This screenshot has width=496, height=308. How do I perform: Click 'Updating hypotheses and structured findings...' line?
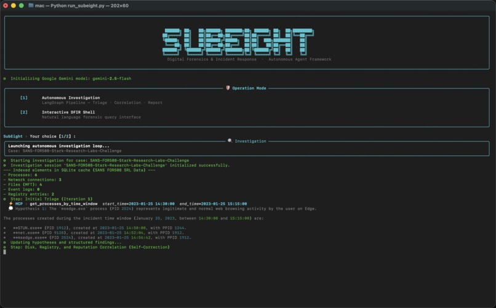click(66, 242)
